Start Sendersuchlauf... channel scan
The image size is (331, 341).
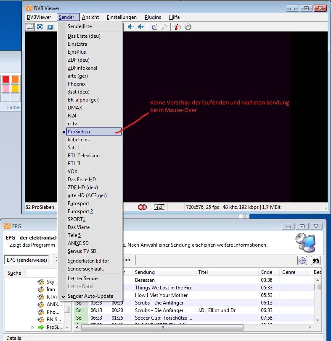[87, 269]
